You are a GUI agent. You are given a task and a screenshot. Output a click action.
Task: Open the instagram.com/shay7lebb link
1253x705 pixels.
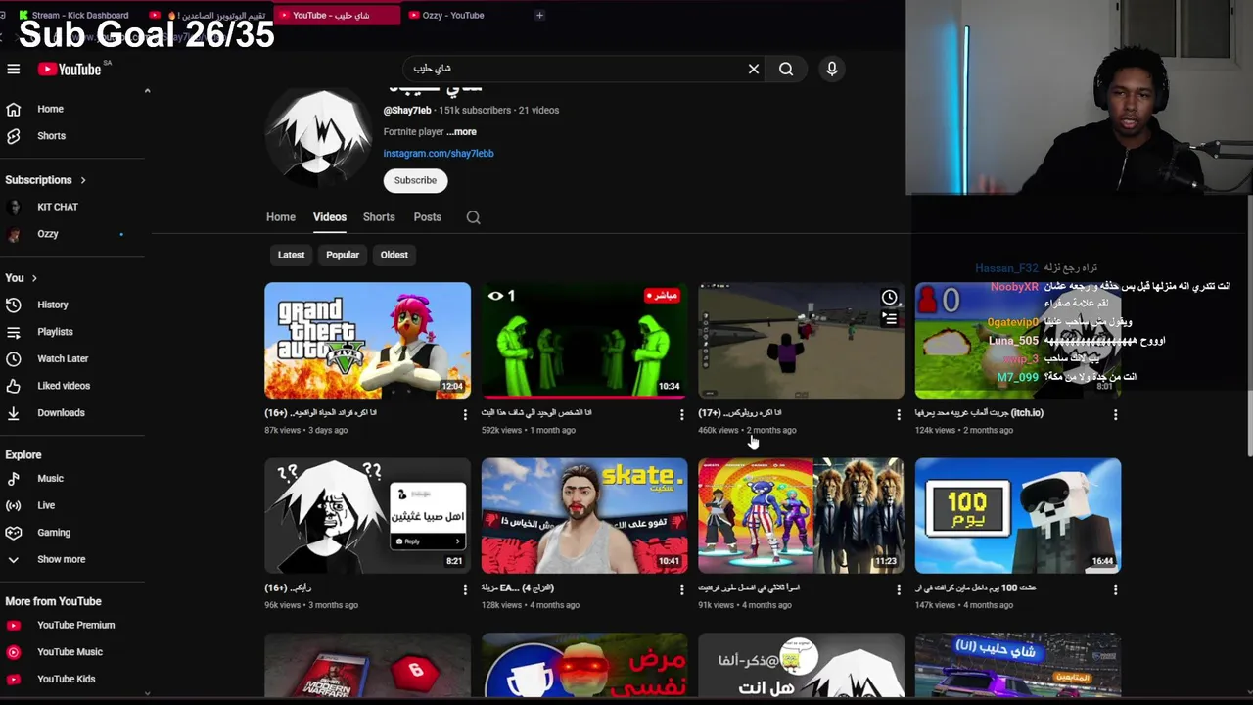[439, 154]
